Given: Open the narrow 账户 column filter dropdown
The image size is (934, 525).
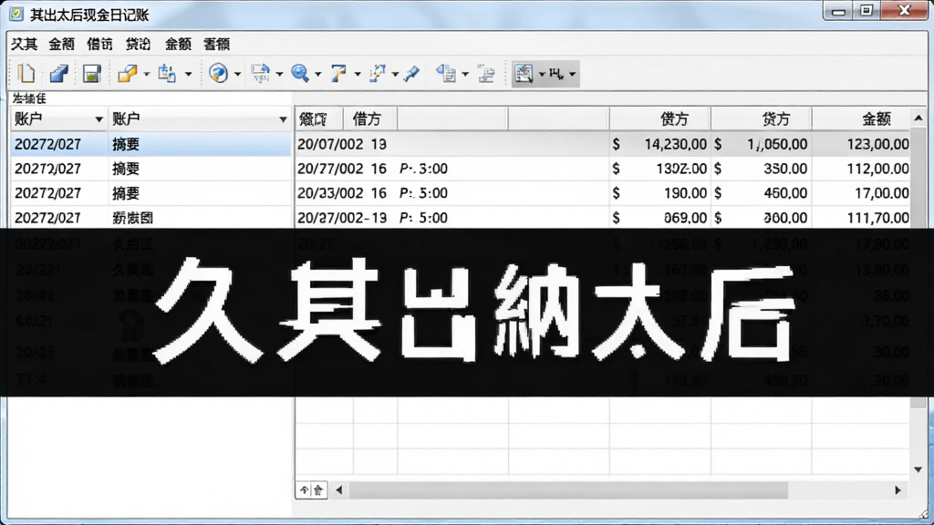Looking at the screenshot, I should [x=99, y=119].
